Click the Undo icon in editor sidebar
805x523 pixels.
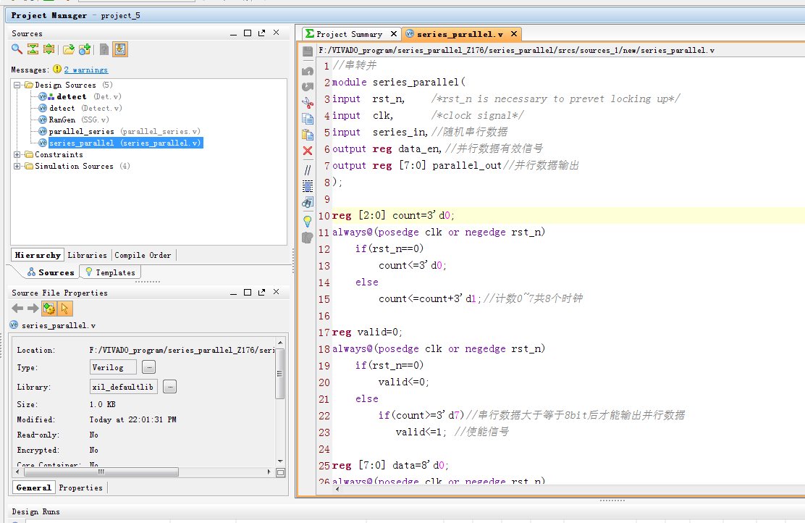tap(308, 71)
